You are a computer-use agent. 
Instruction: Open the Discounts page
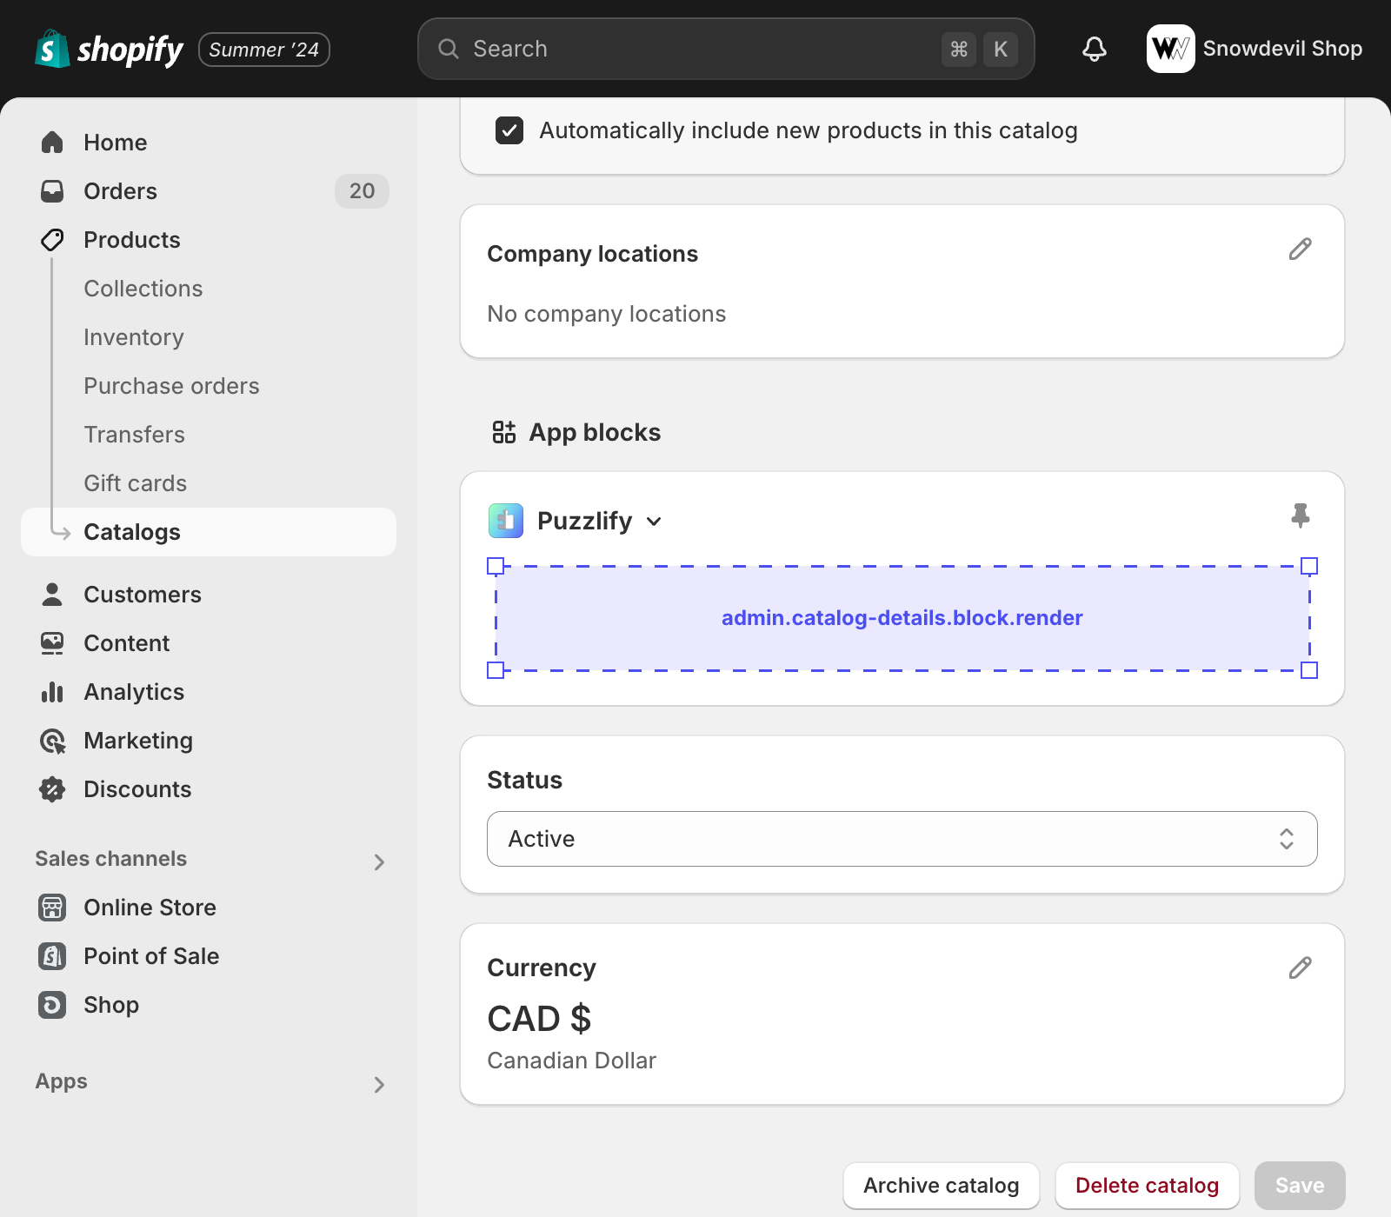[137, 789]
